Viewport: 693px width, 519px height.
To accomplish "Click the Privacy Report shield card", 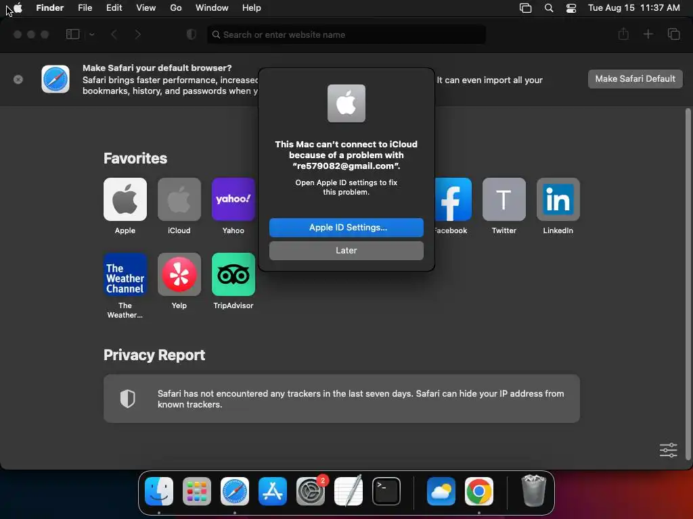I will [342, 399].
